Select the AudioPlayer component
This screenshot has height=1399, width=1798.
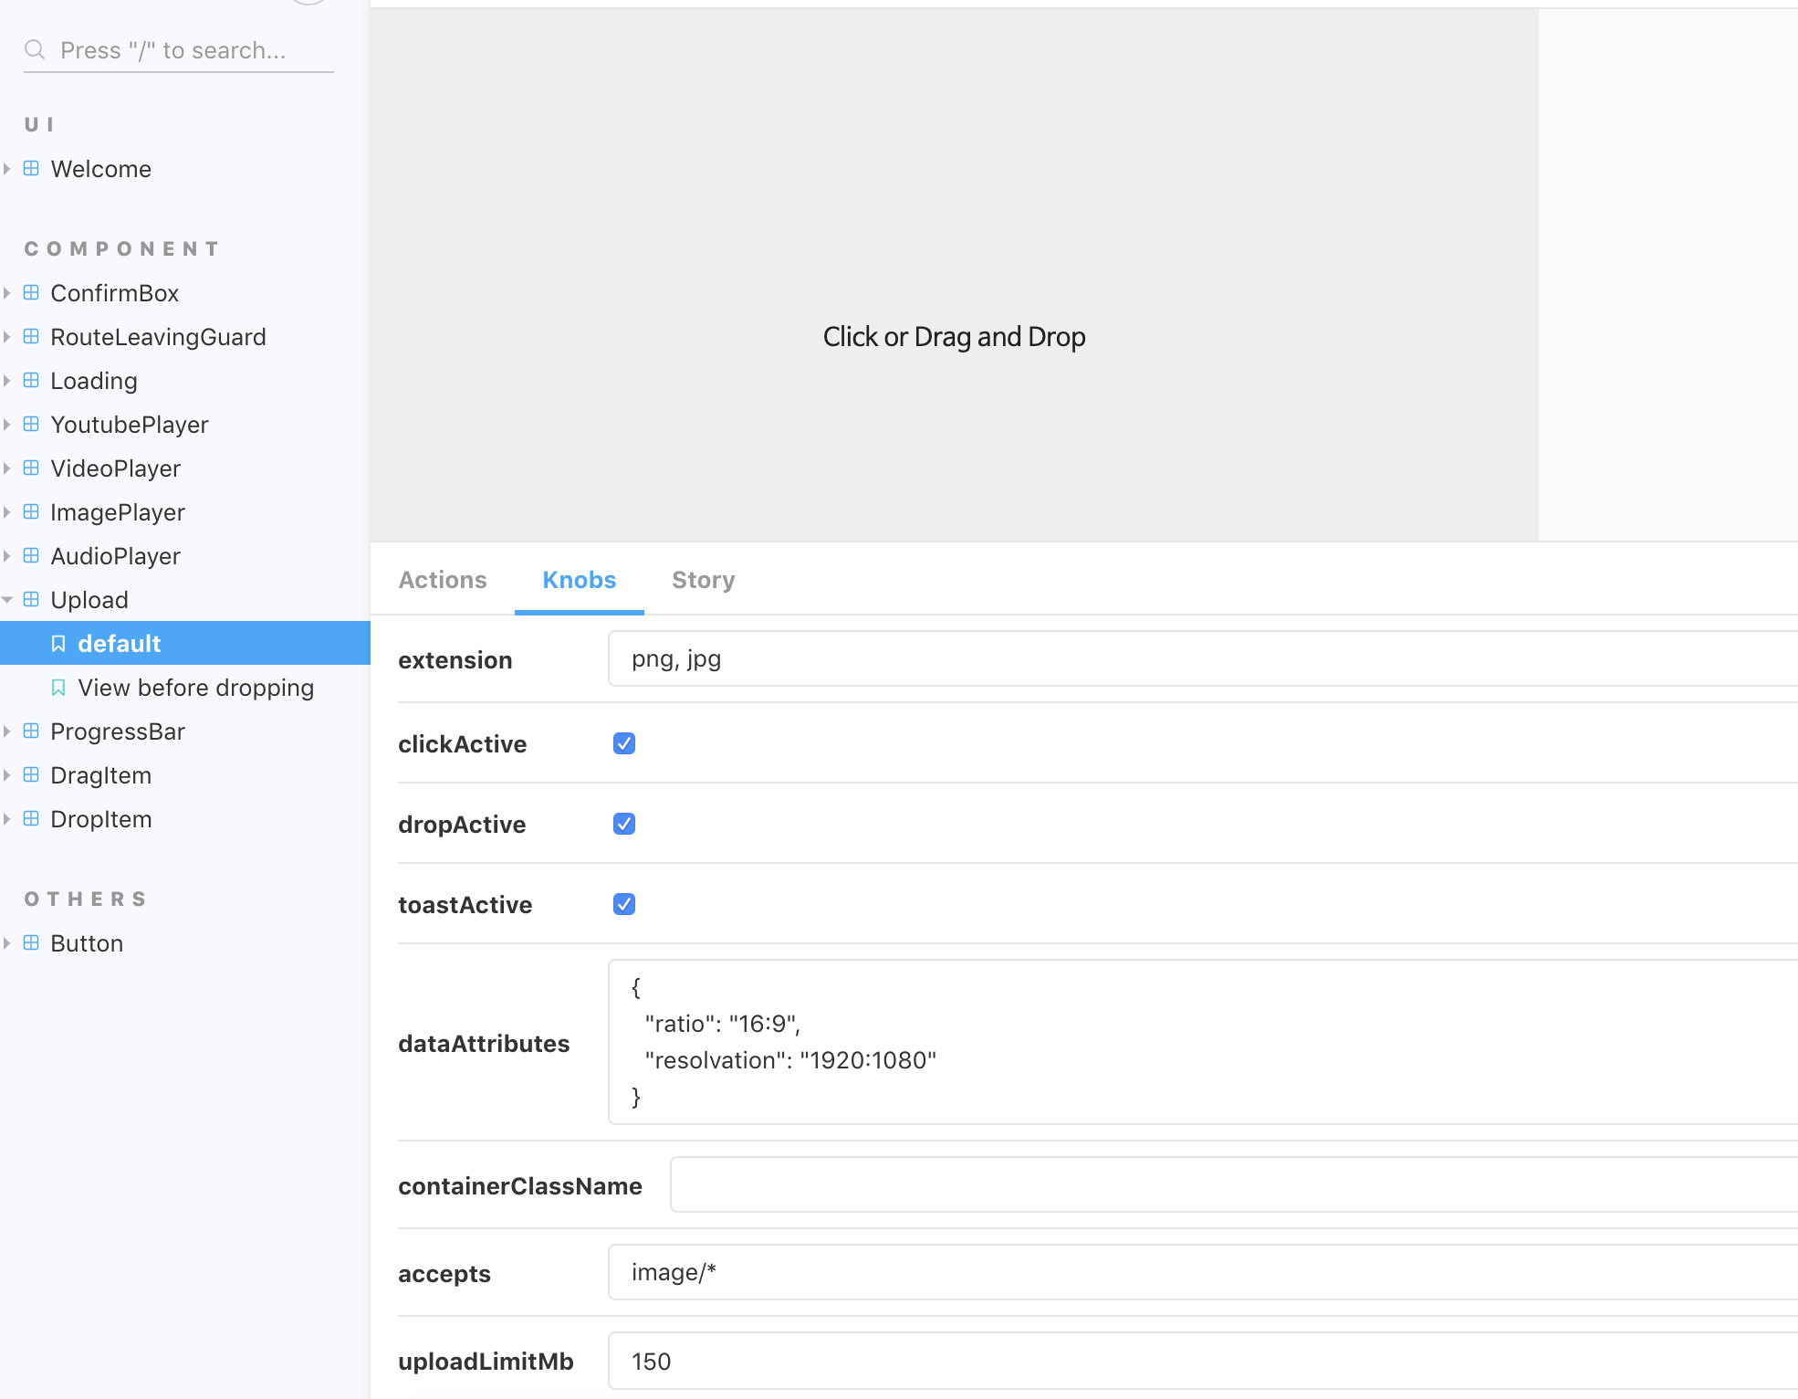pos(116,556)
